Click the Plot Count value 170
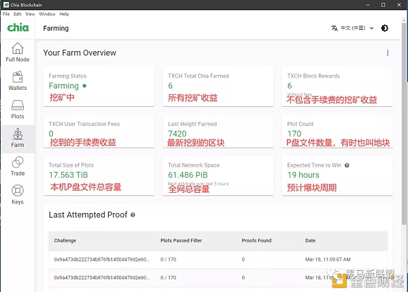This screenshot has width=408, height=292. click(x=294, y=133)
